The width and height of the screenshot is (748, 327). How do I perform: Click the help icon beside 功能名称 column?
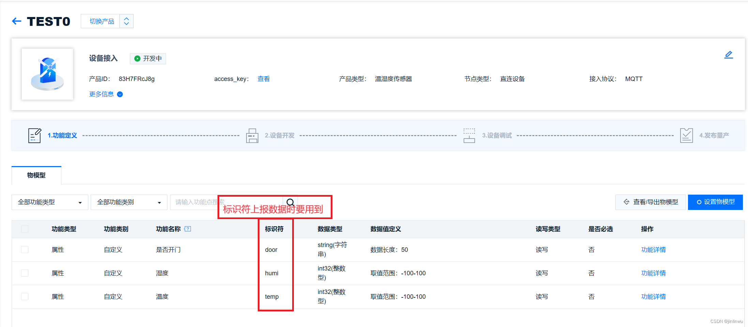(188, 229)
